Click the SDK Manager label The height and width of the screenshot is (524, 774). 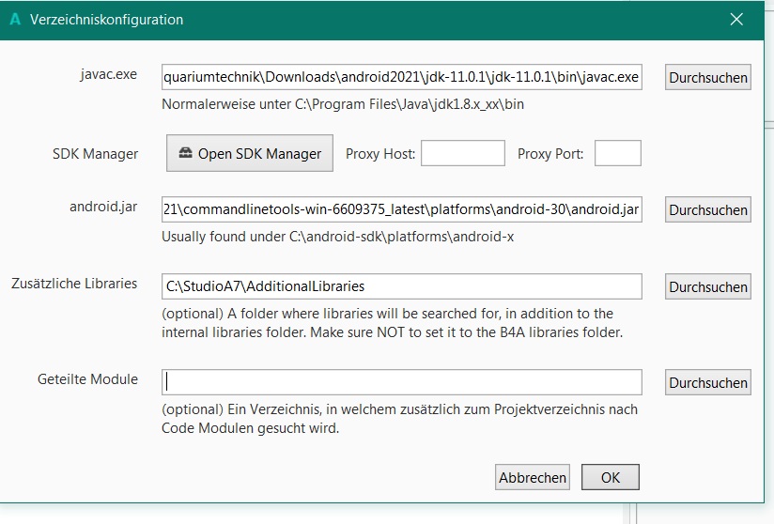click(x=95, y=154)
